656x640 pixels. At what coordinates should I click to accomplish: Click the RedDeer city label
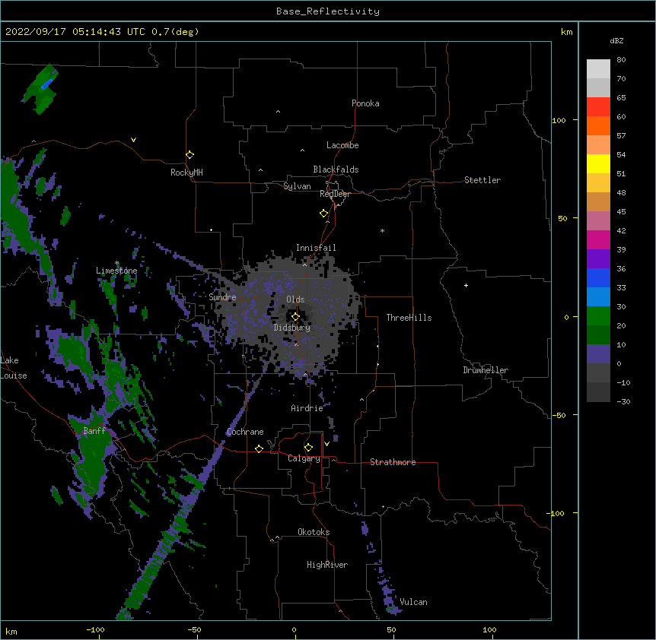(335, 194)
